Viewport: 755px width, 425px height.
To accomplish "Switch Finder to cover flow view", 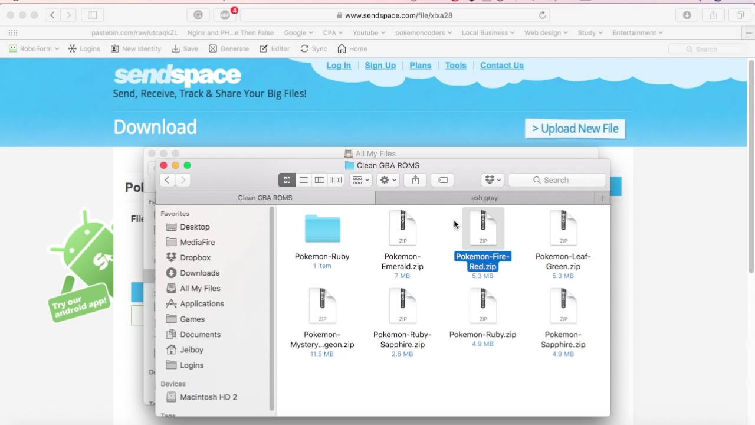I will (336, 180).
